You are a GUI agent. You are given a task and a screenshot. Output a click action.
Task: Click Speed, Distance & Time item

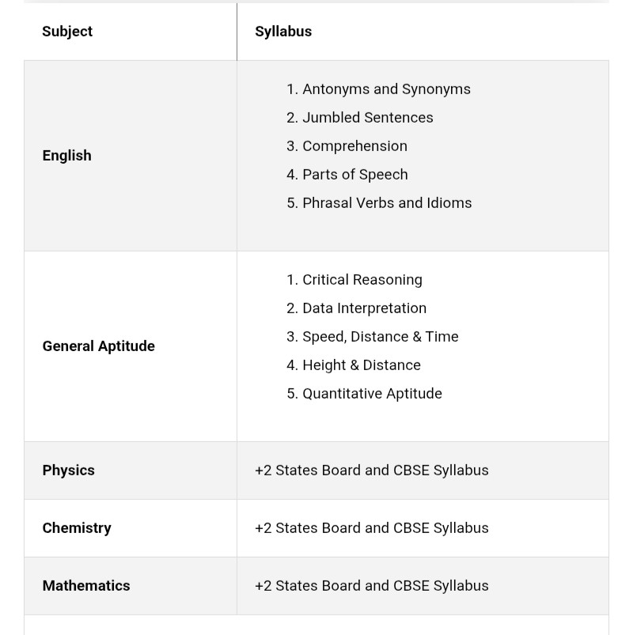point(373,337)
